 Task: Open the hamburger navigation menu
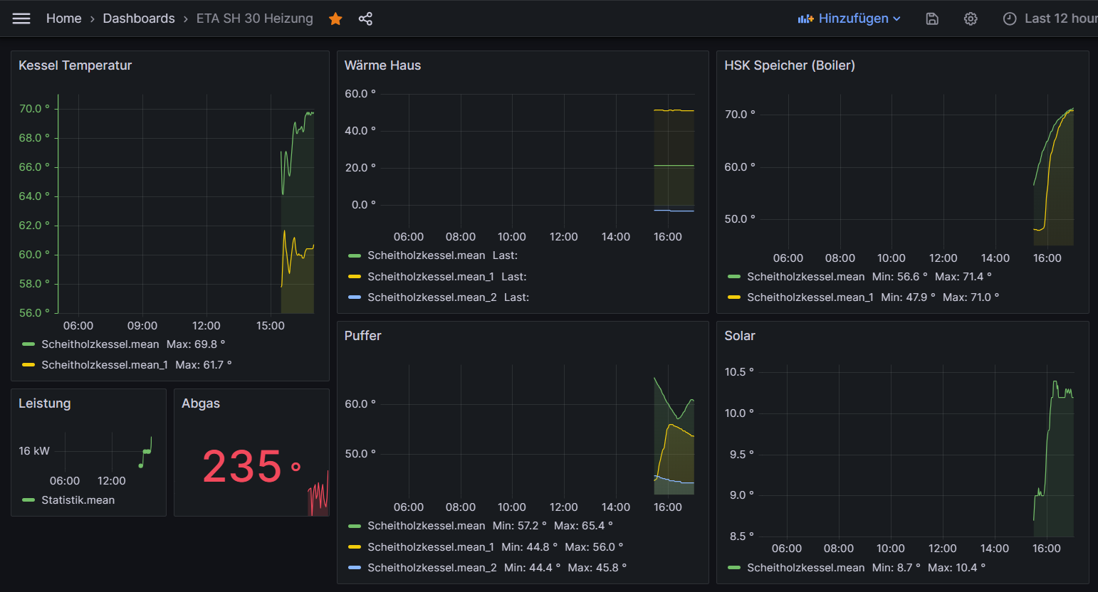tap(21, 18)
